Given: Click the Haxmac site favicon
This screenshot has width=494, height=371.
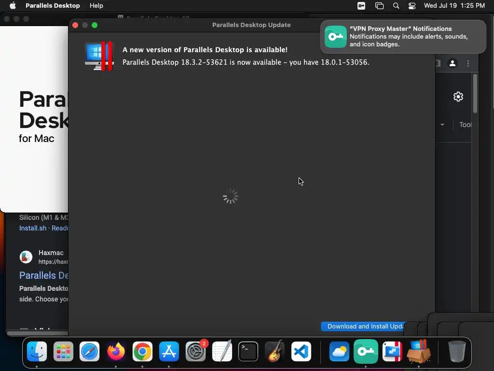Looking at the screenshot, I should pyautogui.click(x=26, y=257).
